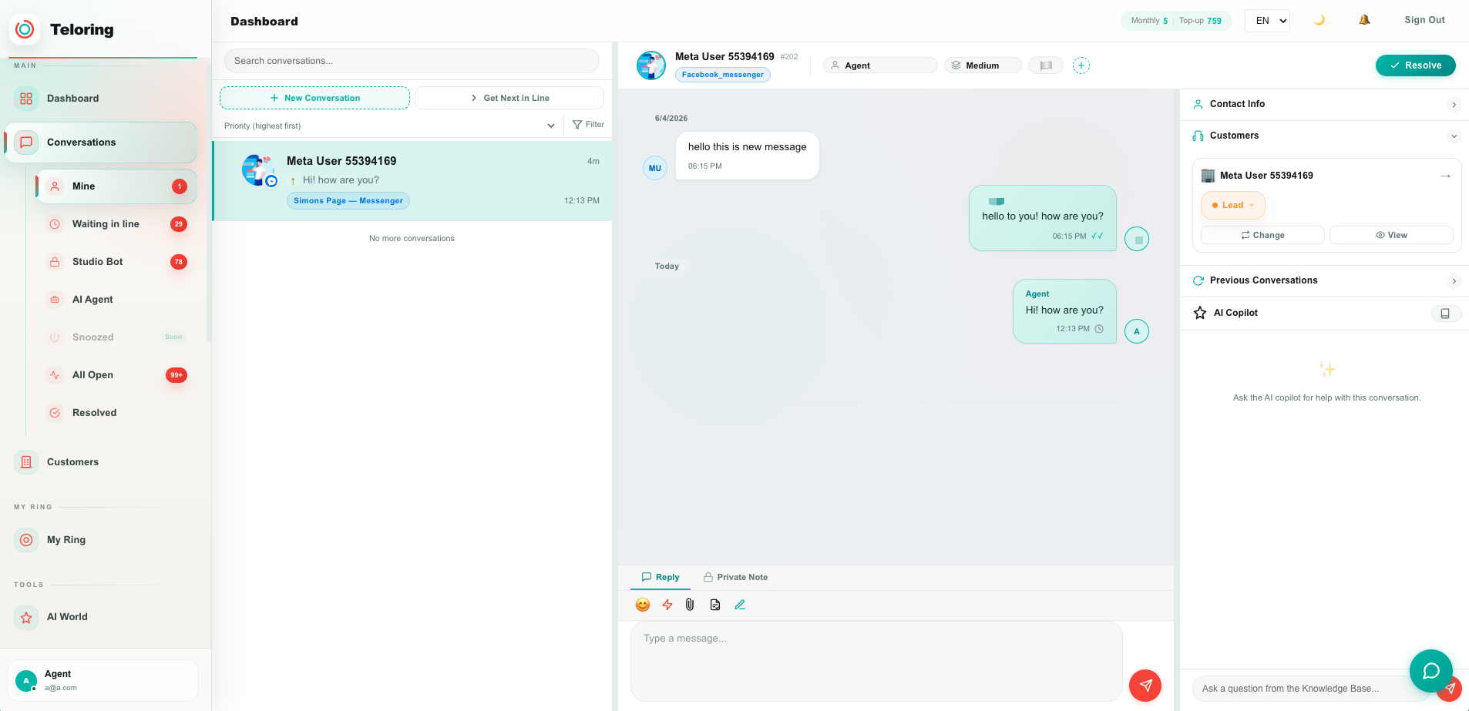Click the document template icon
The width and height of the screenshot is (1469, 711).
click(x=715, y=605)
